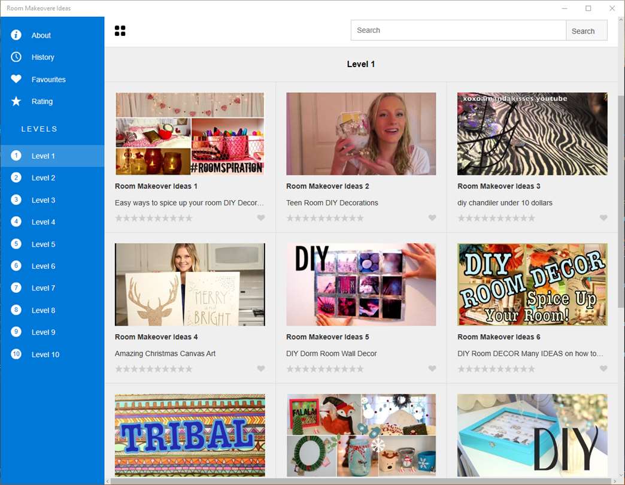Image resolution: width=625 pixels, height=485 pixels.
Task: Go to Level 4
Action: (x=52, y=222)
